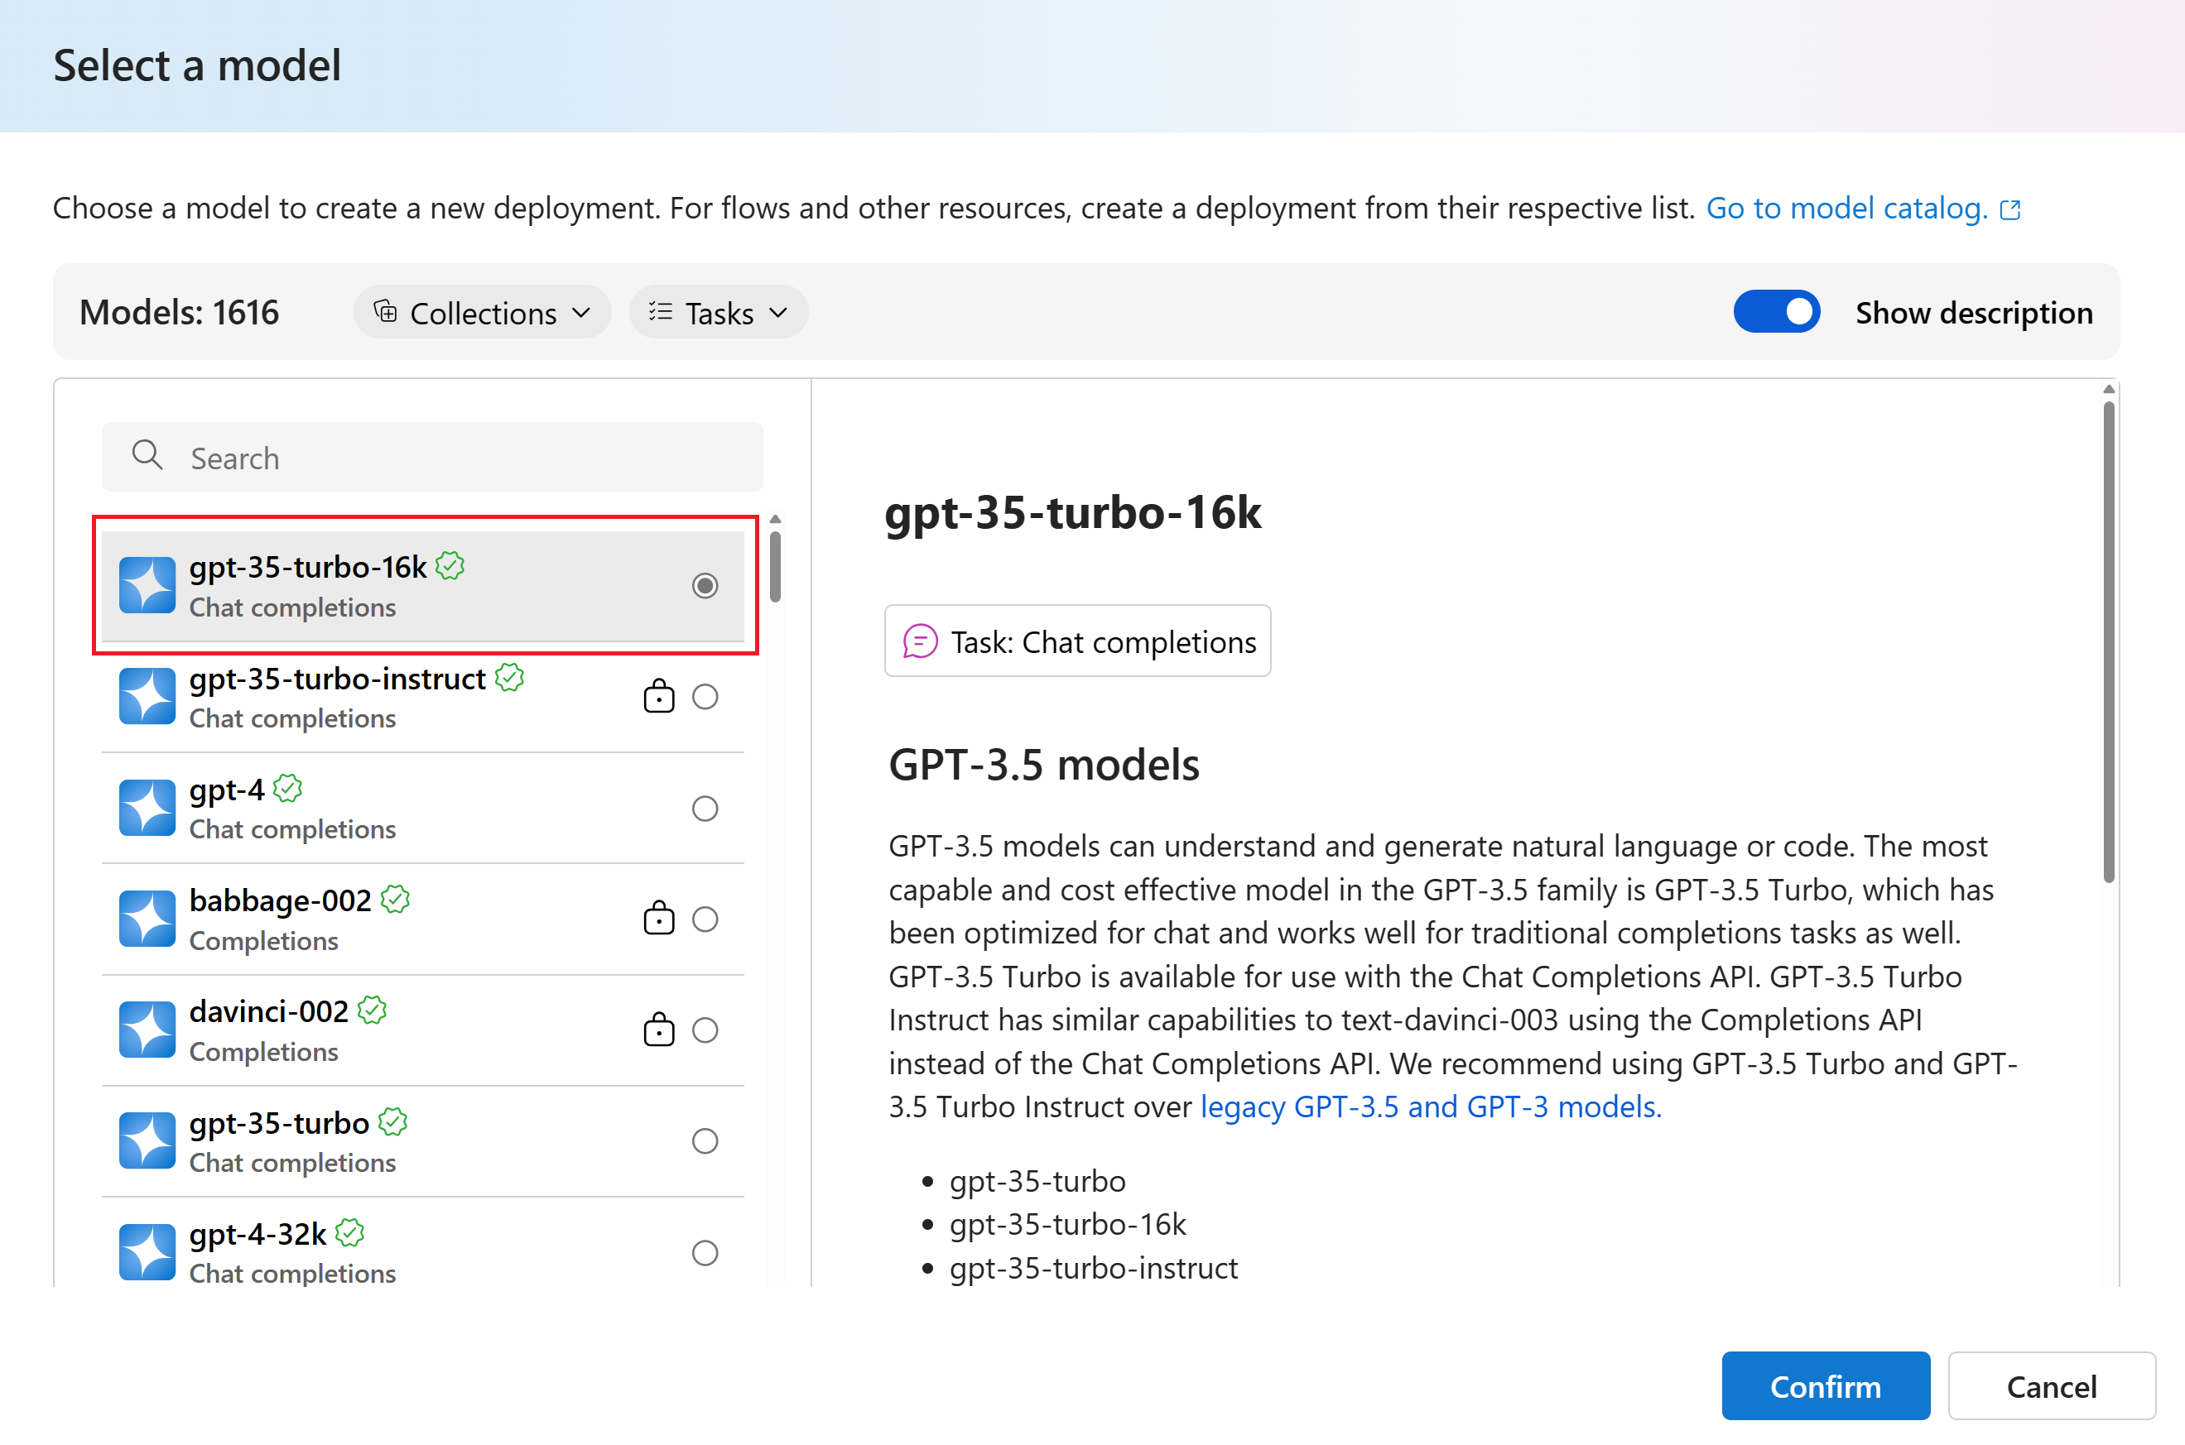Click the lock icon beside davinci-002
Image resolution: width=2185 pixels, height=1445 pixels.
click(658, 1030)
